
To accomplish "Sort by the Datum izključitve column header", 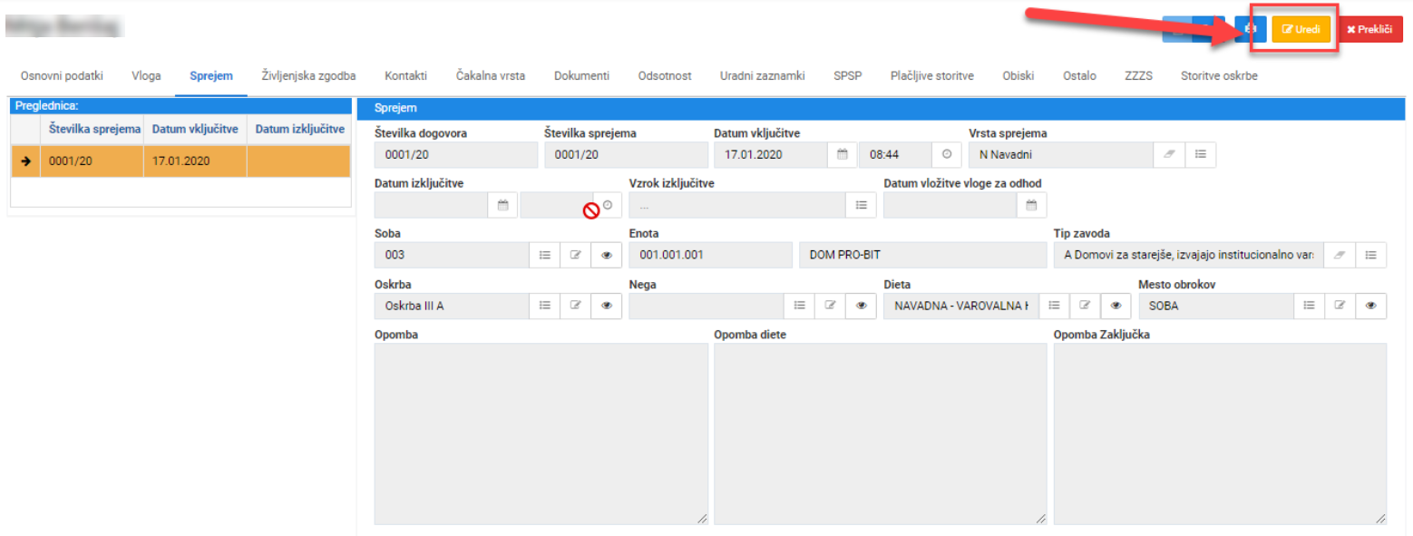I will pyautogui.click(x=298, y=129).
